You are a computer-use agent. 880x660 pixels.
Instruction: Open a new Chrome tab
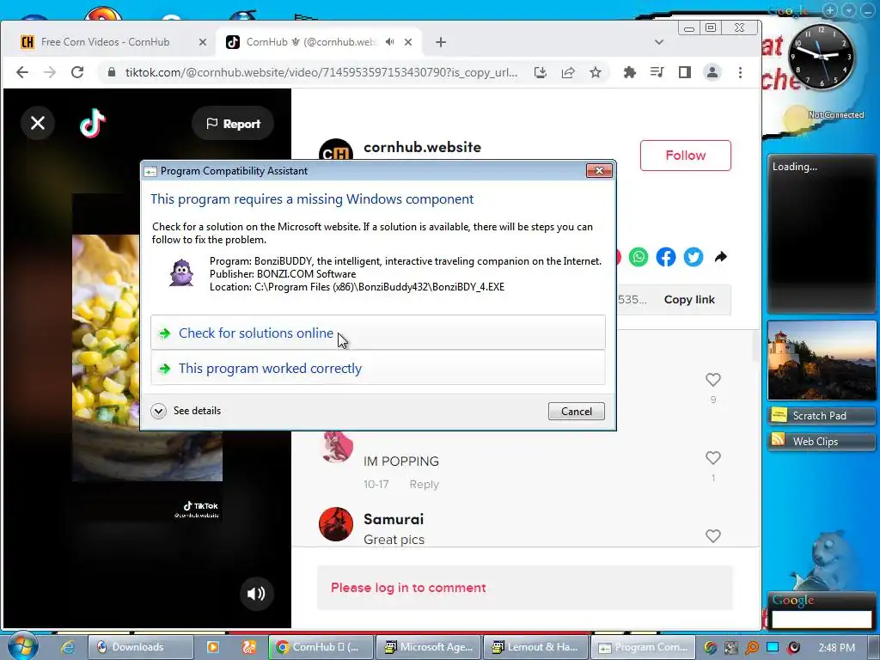(x=441, y=42)
